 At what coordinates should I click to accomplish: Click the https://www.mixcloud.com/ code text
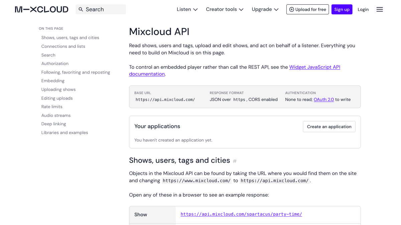click(x=197, y=181)
